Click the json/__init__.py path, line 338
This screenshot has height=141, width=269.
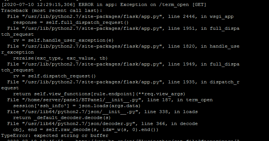coord(80,112)
